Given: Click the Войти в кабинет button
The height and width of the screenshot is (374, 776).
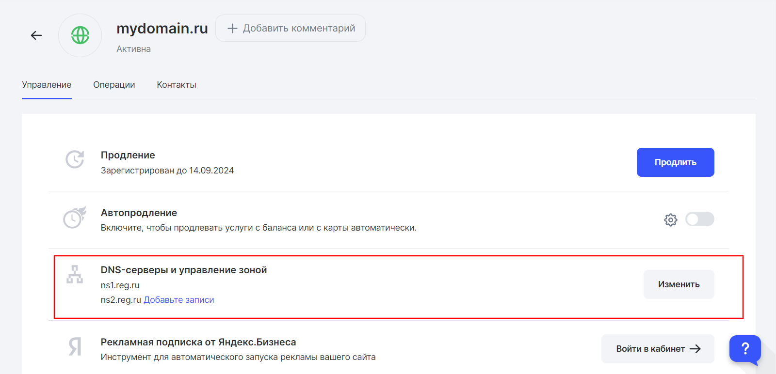Looking at the screenshot, I should [x=657, y=349].
